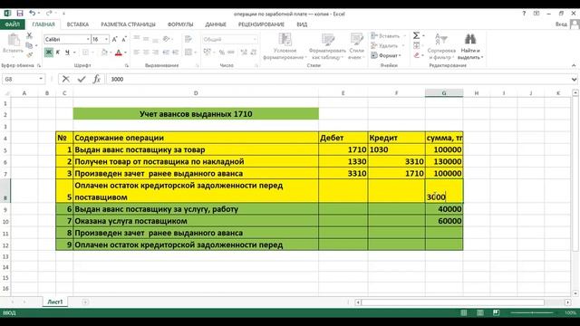Click the Copy icon in clipboard group

coord(29,45)
